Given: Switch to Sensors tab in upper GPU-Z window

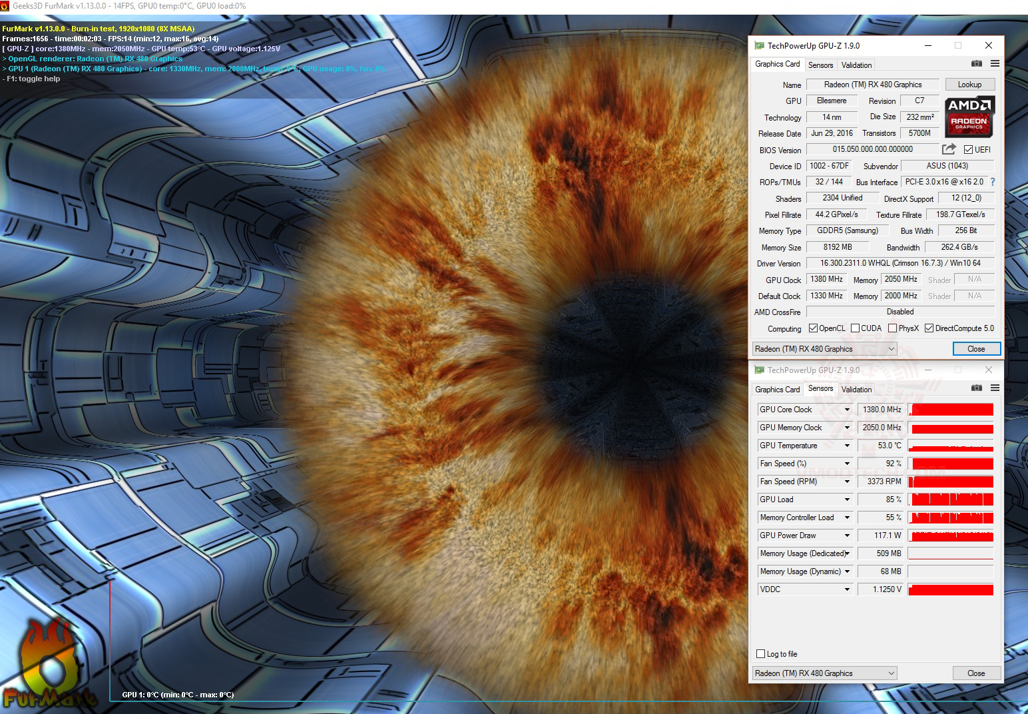Looking at the screenshot, I should click(x=820, y=65).
